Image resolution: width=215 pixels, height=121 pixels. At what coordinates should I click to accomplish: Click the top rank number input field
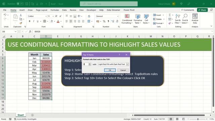point(86,64)
